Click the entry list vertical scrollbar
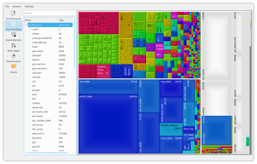Viewport: 257px width, 164px height. pyautogui.click(x=75, y=43)
